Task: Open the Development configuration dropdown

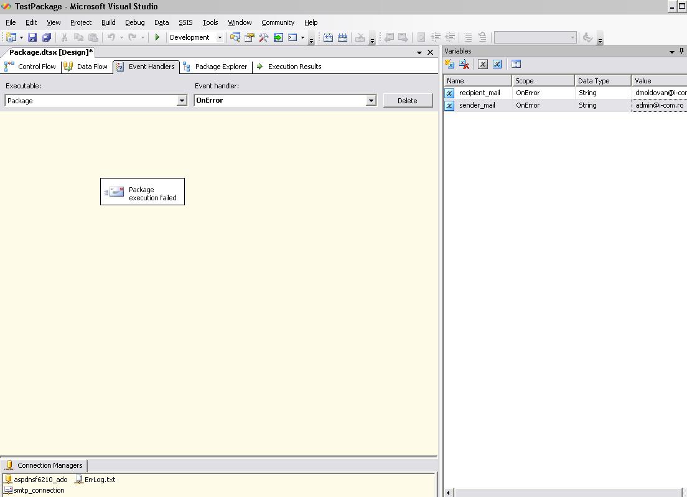Action: [x=219, y=37]
